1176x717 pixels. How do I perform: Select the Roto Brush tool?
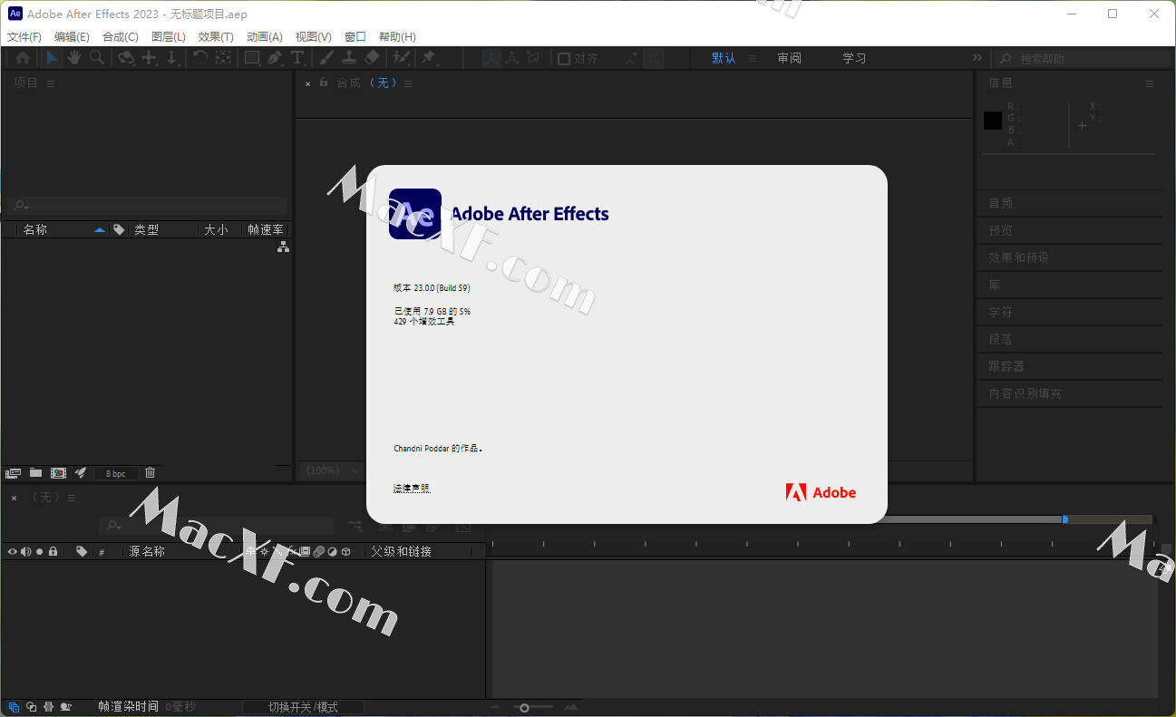(401, 58)
